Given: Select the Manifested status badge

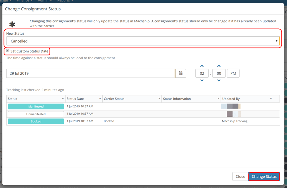Looking at the screenshot, I should (x=36, y=106).
